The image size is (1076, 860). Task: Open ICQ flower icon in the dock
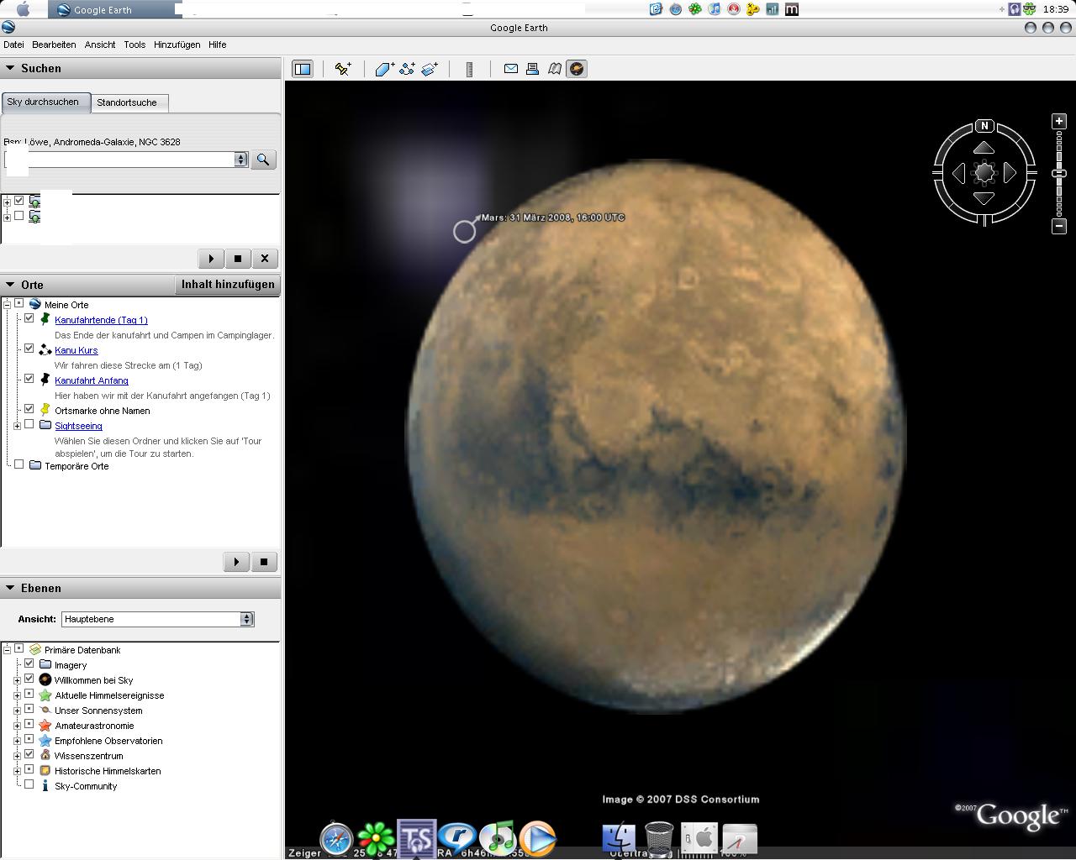coord(376,838)
